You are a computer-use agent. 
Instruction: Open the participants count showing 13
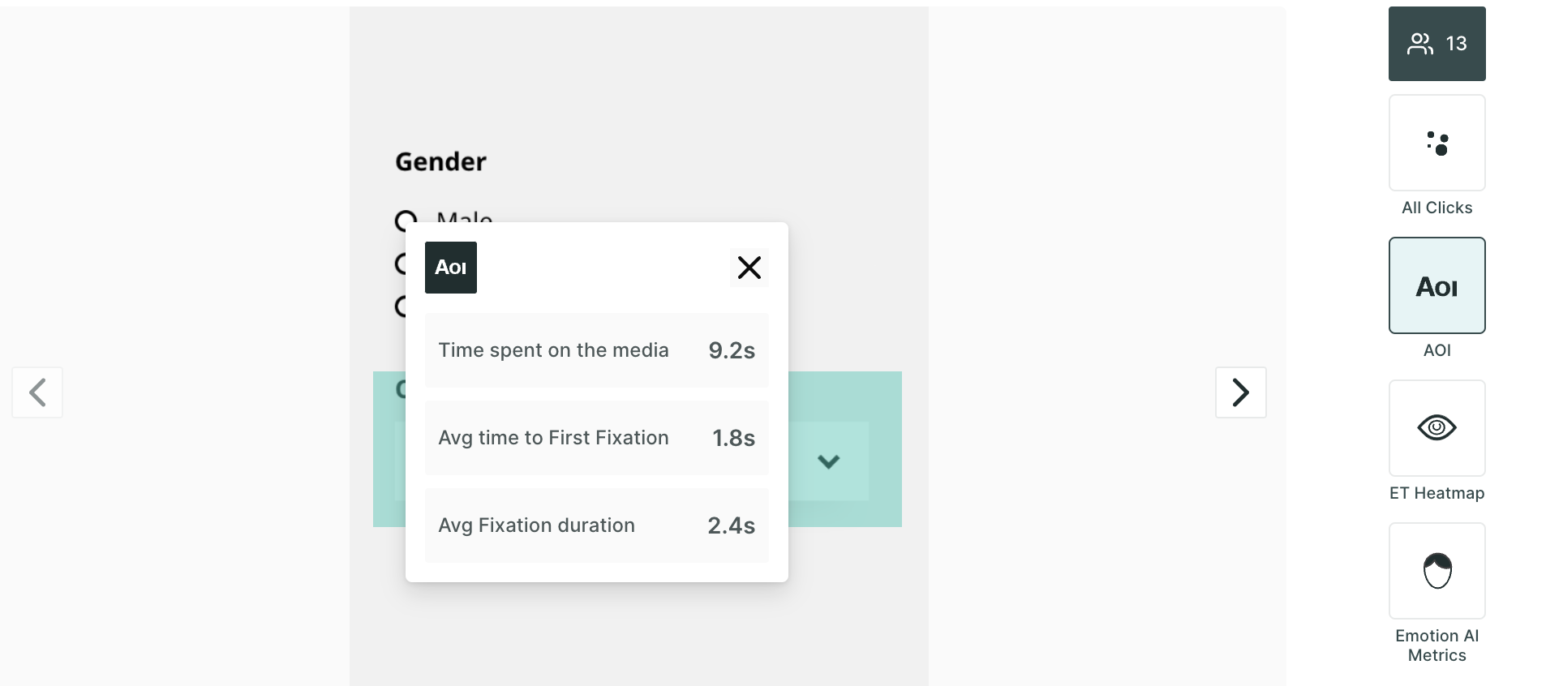[x=1436, y=44]
